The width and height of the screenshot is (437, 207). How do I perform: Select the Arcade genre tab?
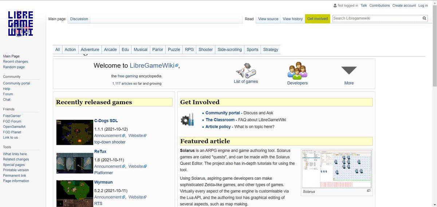110,50
